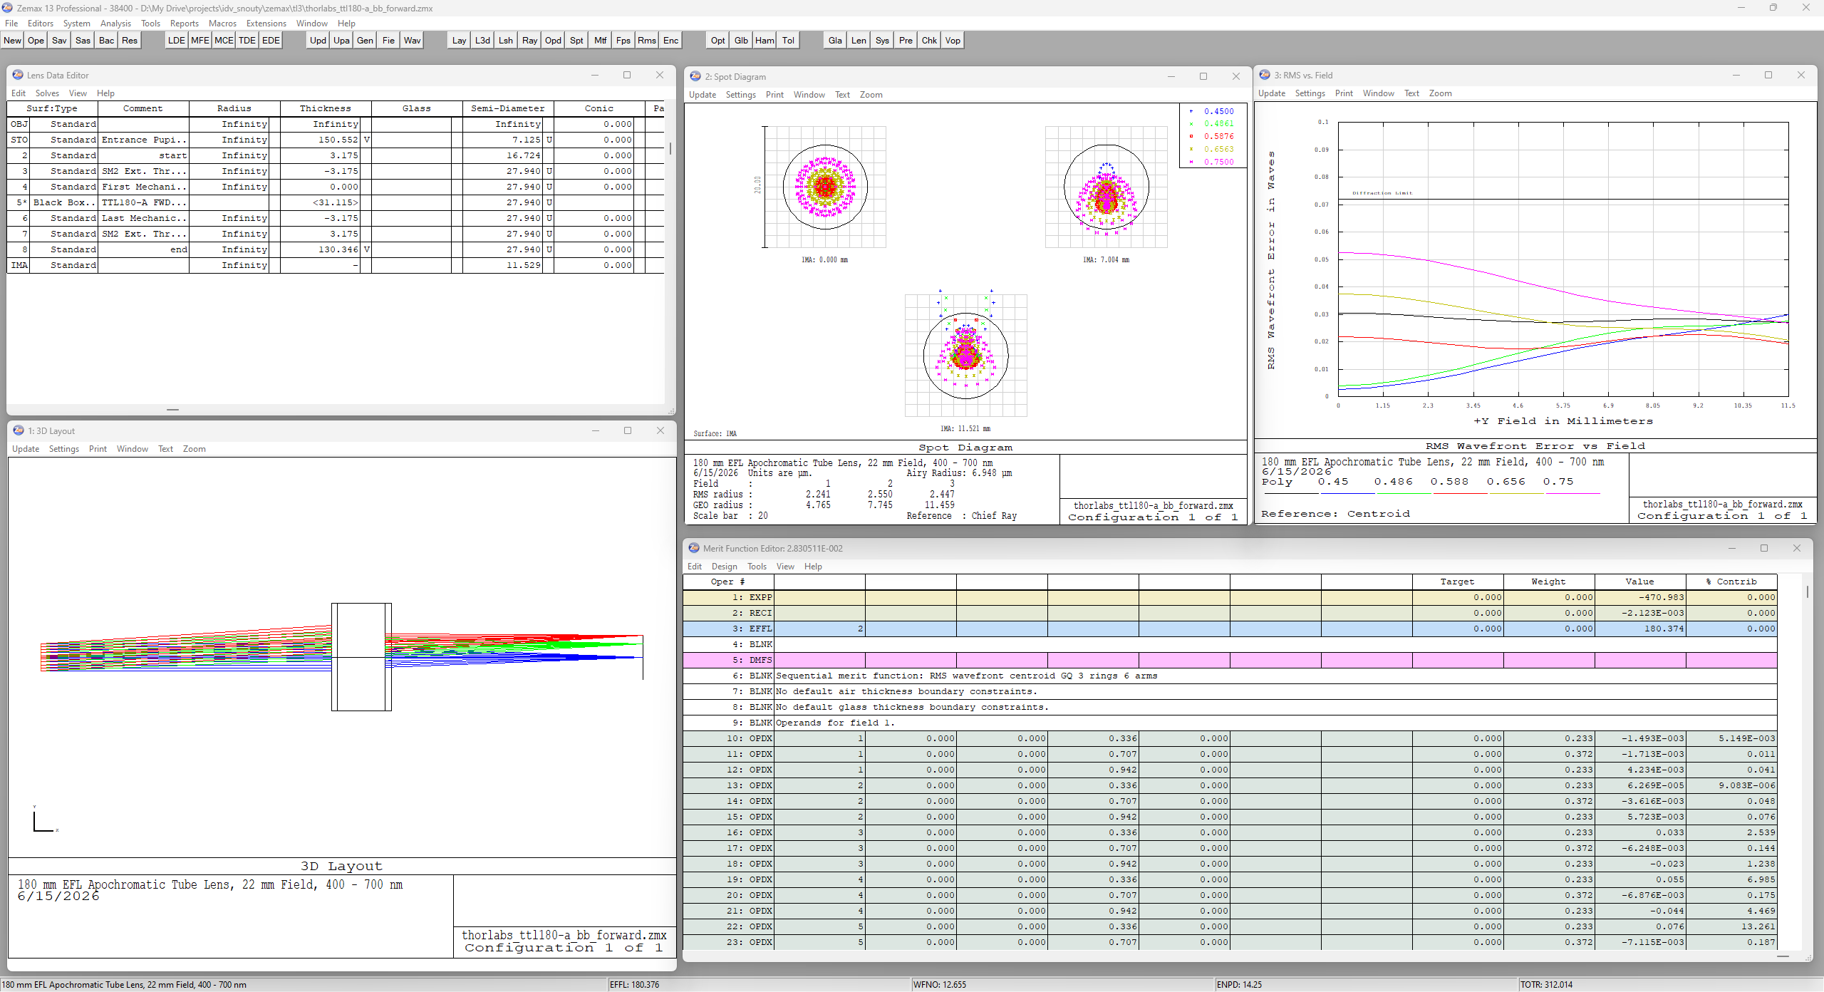Open the Design menu in Merit Function Editor
The height and width of the screenshot is (992, 1824).
[724, 567]
